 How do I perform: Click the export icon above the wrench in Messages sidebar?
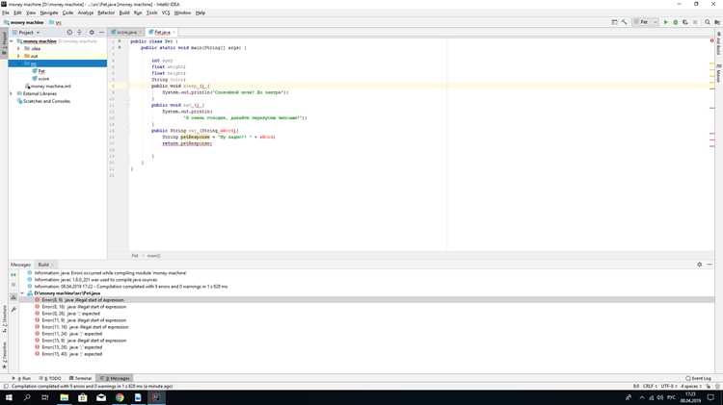pos(13,298)
